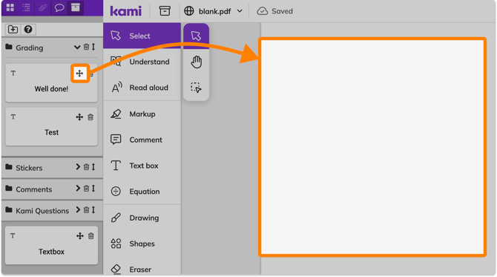This screenshot has height=277, width=497.
Task: Click the kami logo
Action: [126, 11]
